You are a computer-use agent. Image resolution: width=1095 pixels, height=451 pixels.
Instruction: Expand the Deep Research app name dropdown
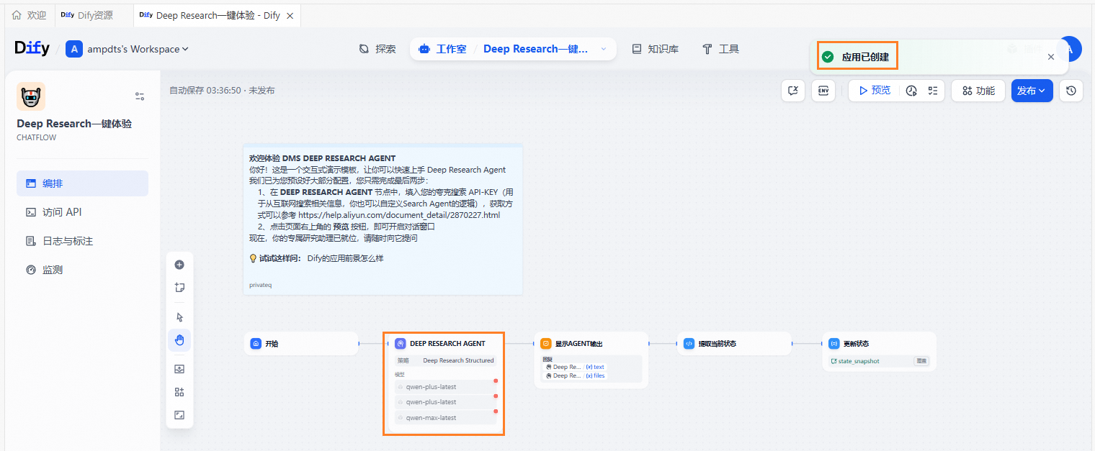tap(604, 49)
